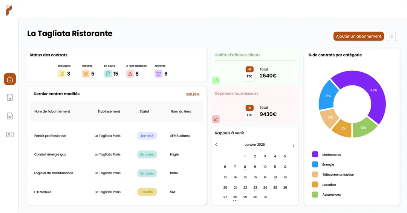Click En cours badge for Contrat énergie gaz
This screenshot has height=213, width=407.
(147, 154)
